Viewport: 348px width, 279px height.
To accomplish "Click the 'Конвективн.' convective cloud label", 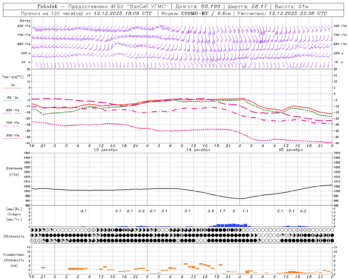I will click(x=14, y=255).
